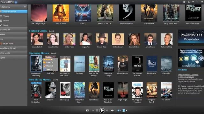Open James Franco celeb photo
The image size is (204, 114).
(150, 39)
